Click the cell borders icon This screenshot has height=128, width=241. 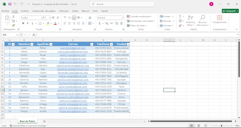coord(40,23)
